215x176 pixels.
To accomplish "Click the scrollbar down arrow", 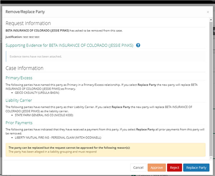I will click(211, 158).
